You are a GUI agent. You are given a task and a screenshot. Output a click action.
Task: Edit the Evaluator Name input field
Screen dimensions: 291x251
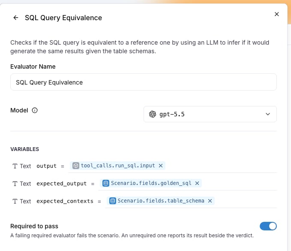144,82
